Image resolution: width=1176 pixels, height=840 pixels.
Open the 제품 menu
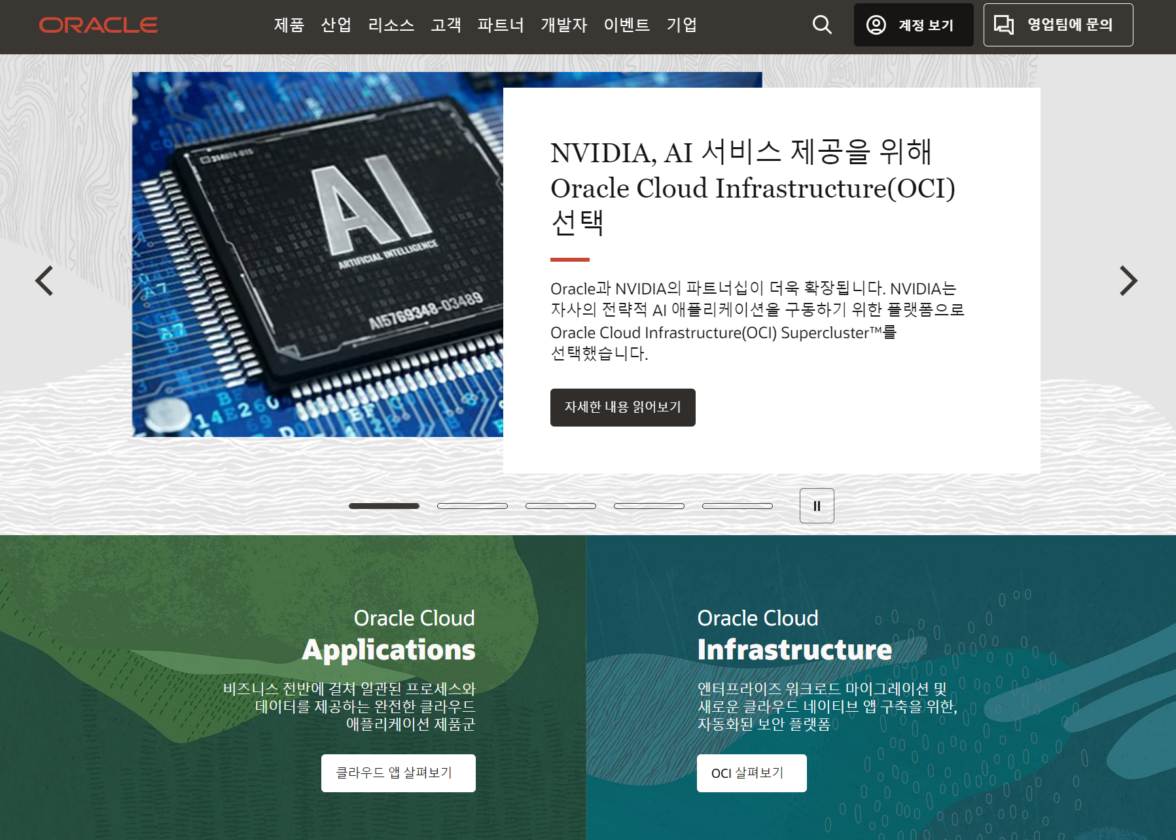point(289,25)
